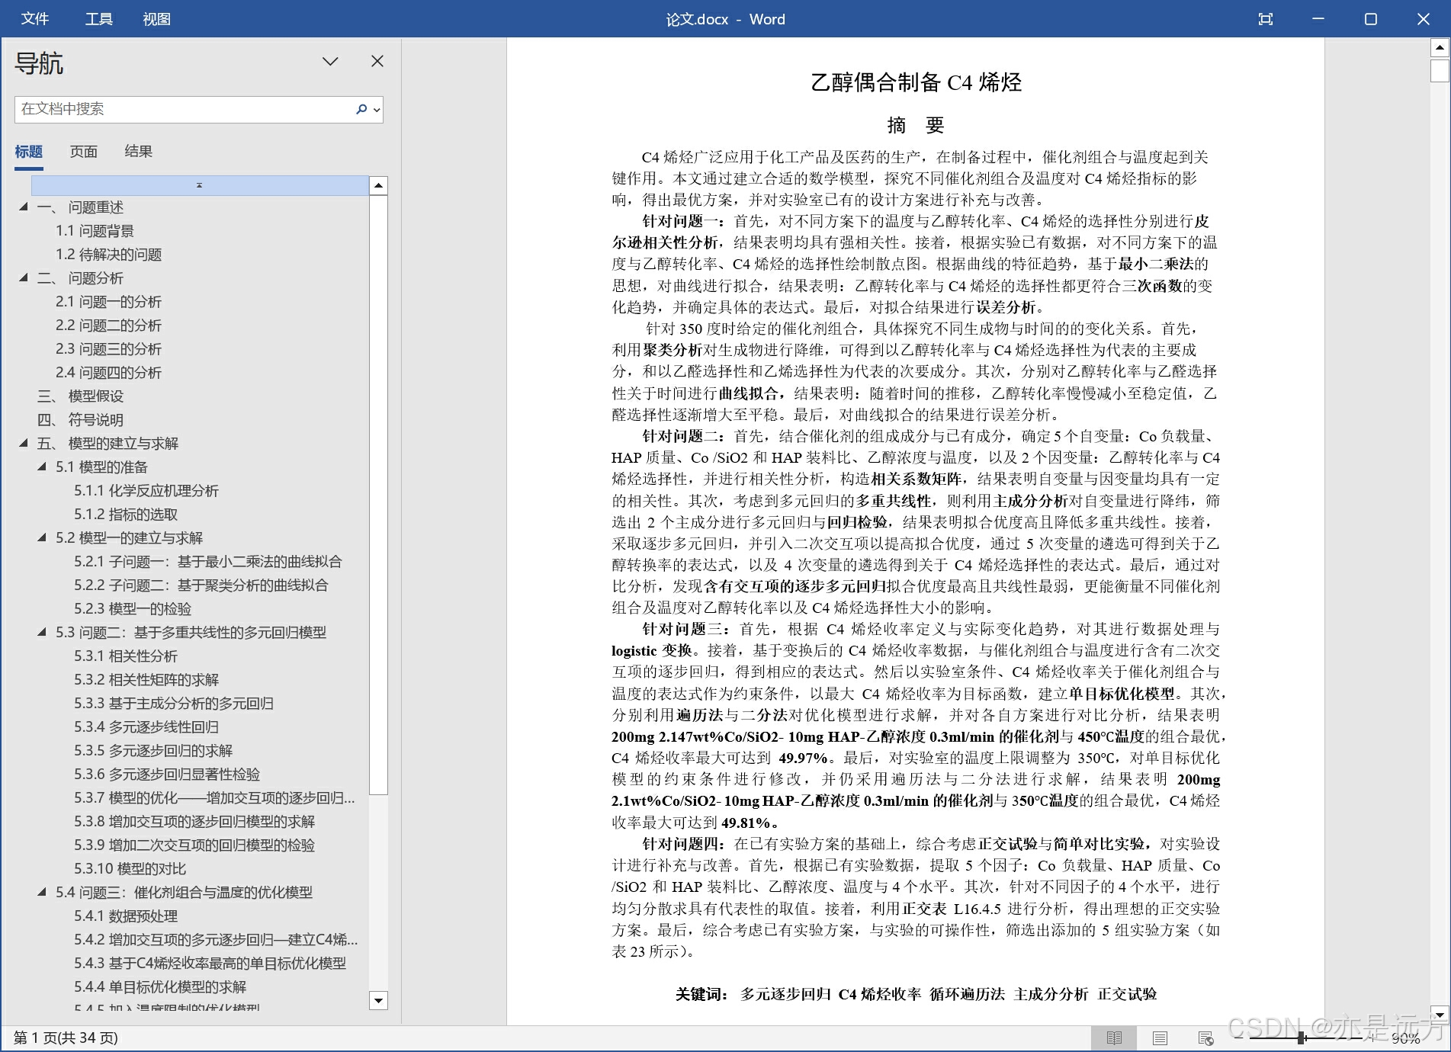Open zoom level dialog via 90% label

(1405, 1038)
